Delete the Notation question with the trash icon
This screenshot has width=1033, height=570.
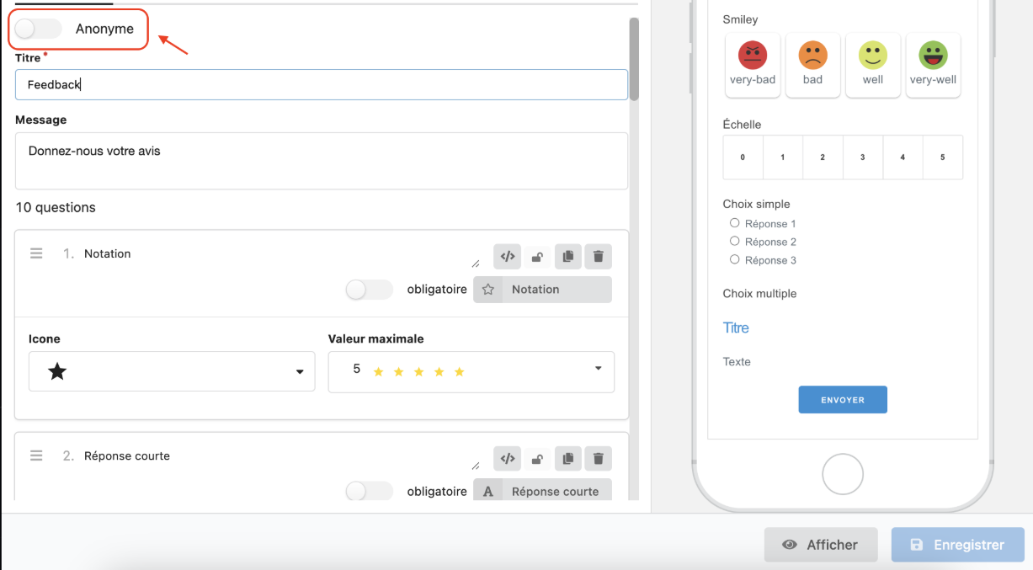click(x=598, y=257)
